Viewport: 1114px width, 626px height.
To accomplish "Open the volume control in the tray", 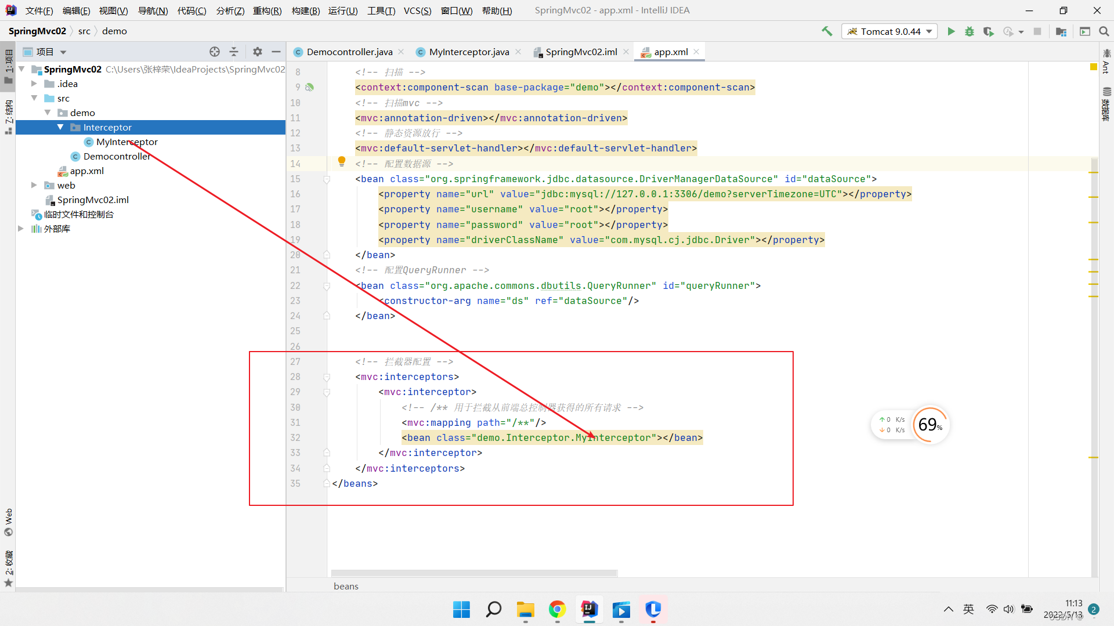I will pyautogui.click(x=1009, y=609).
